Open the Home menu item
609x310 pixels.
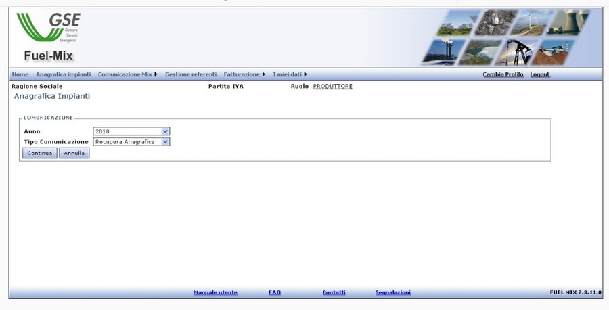(20, 74)
